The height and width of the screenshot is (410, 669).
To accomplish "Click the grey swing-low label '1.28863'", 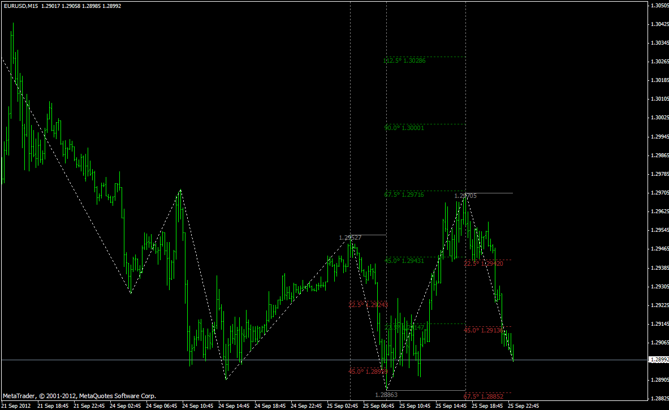I will pos(386,395).
